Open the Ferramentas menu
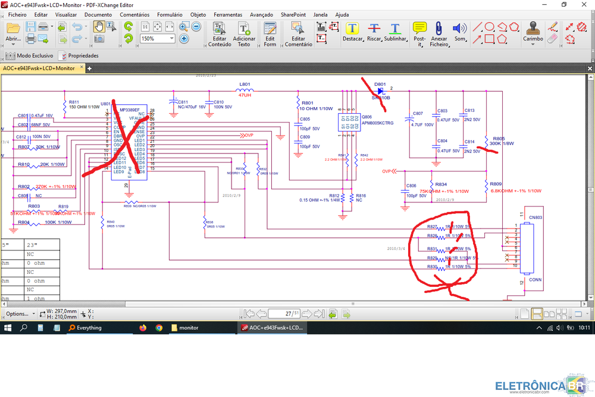Screen dimensions: 595x397 pyautogui.click(x=228, y=14)
